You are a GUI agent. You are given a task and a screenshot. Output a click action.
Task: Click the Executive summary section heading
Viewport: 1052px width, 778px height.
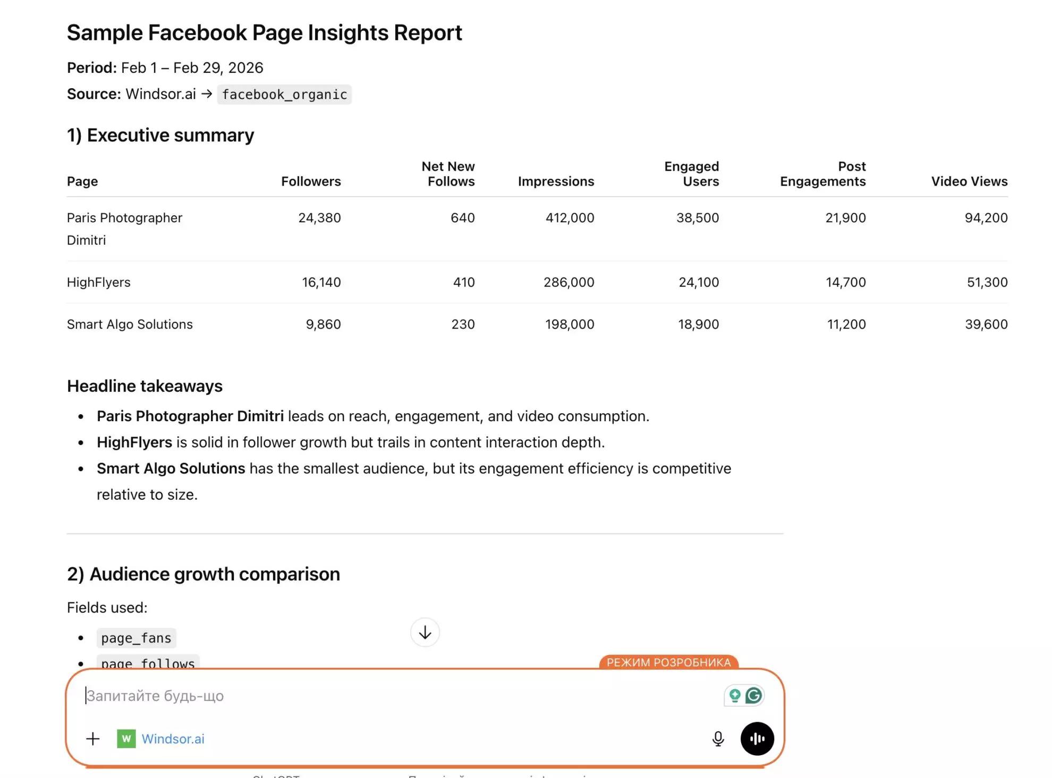coord(160,135)
